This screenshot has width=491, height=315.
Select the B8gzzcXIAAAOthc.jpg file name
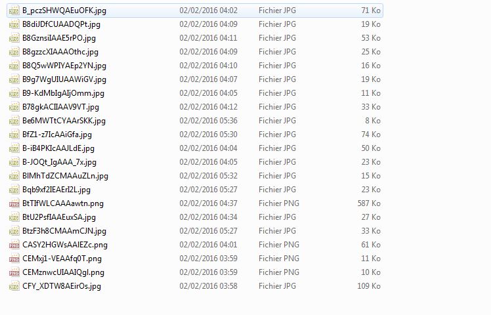pos(60,52)
